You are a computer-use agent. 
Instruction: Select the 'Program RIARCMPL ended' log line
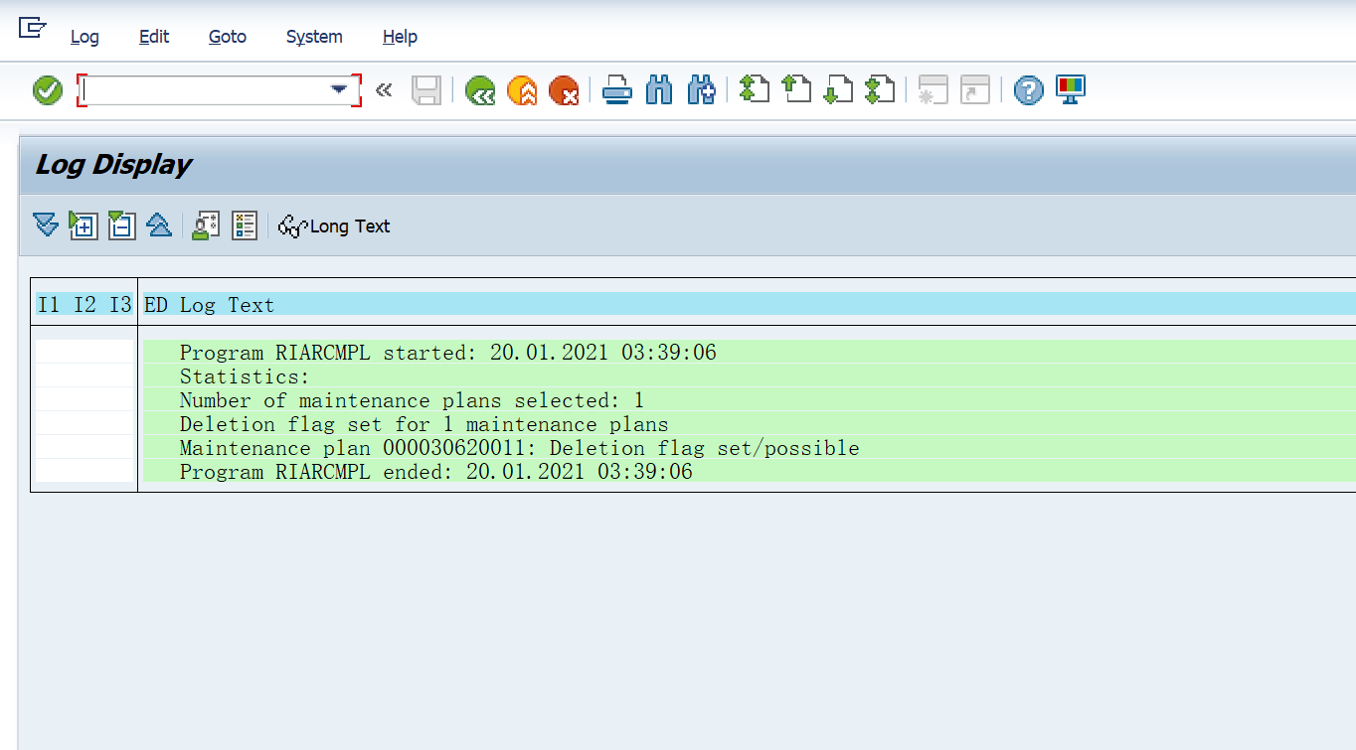coord(435,472)
